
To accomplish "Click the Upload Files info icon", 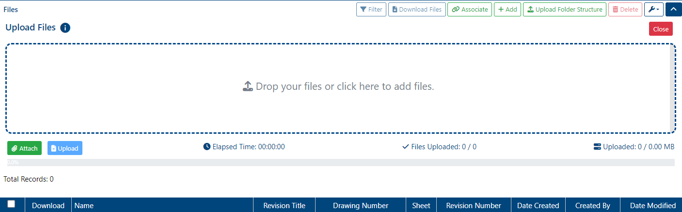I will coord(65,28).
